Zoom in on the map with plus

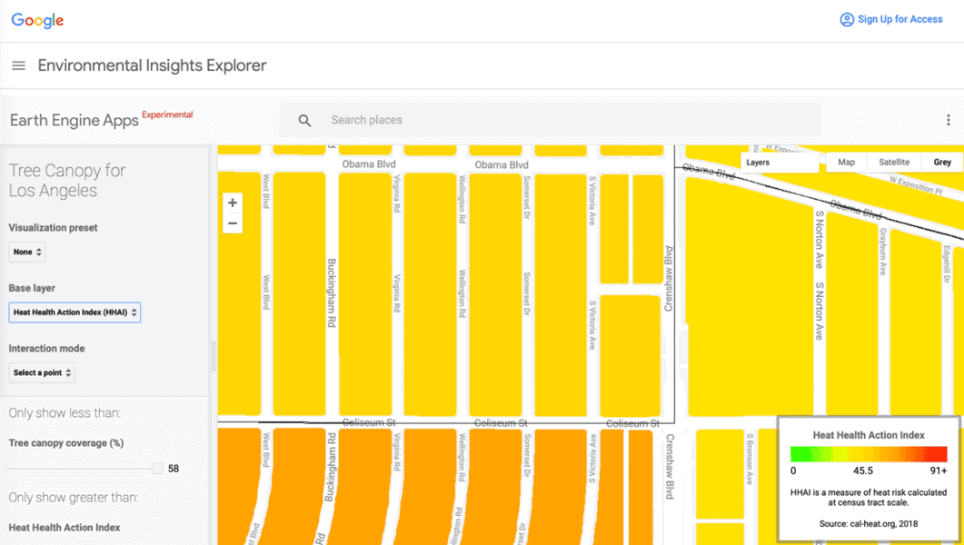233,203
